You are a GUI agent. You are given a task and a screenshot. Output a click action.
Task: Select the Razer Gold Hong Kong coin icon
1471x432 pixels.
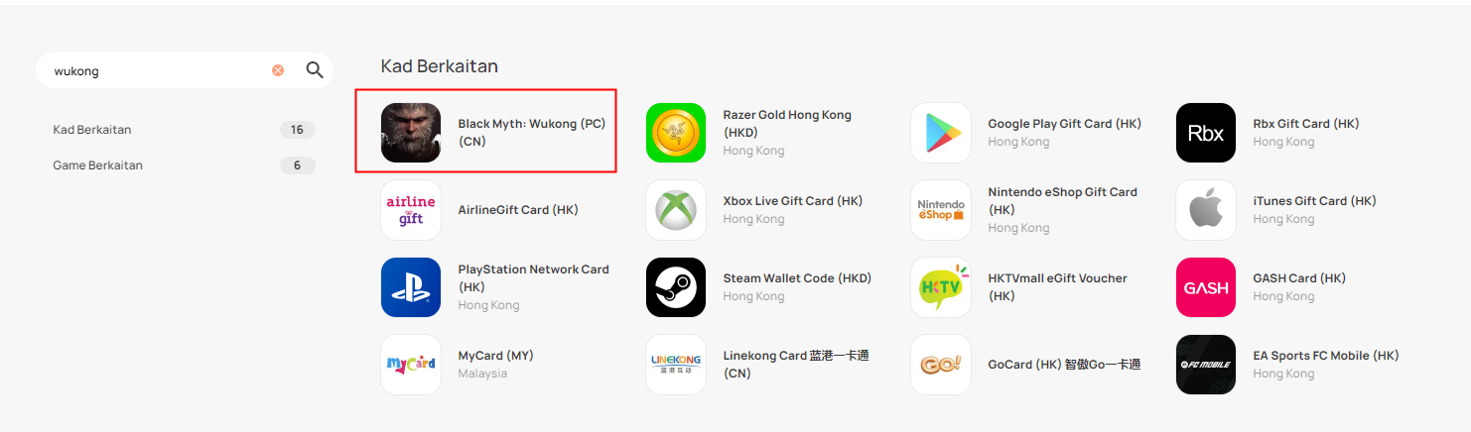(x=676, y=133)
